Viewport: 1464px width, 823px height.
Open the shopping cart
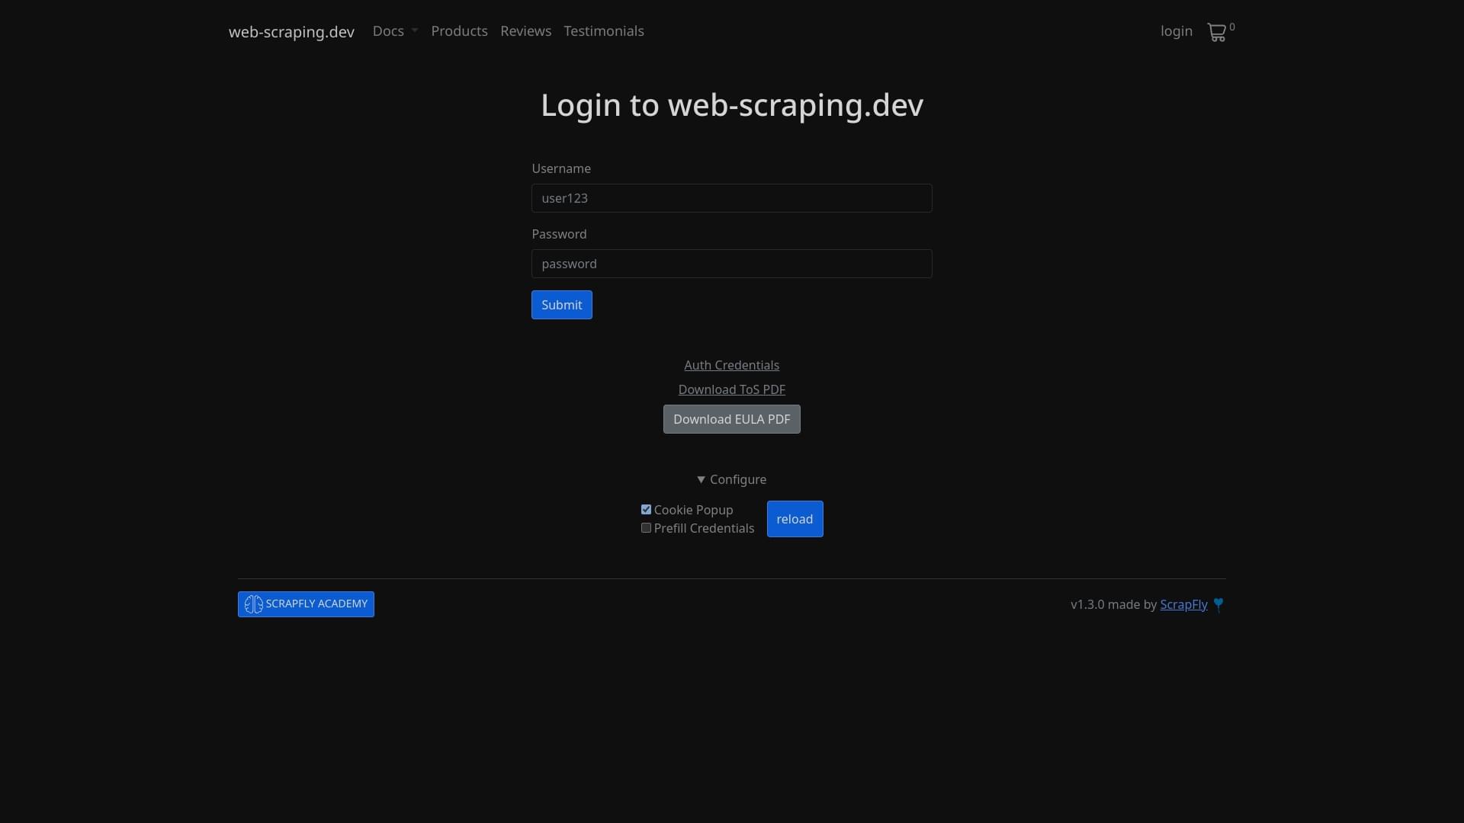click(x=1218, y=32)
